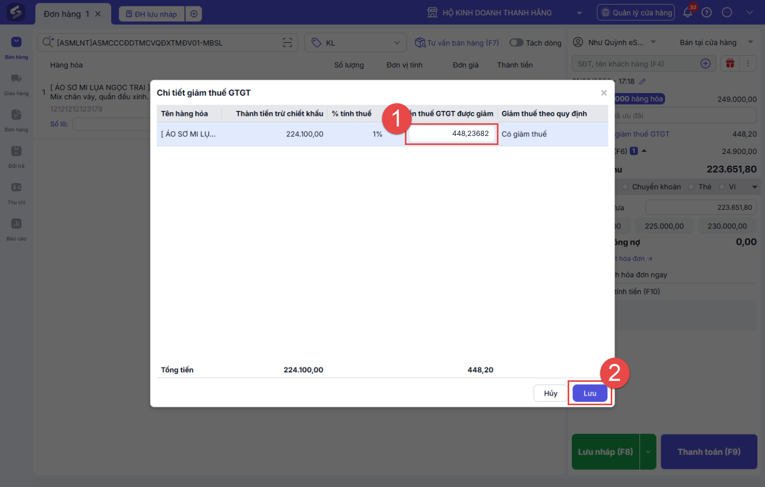Open the Thu chi sidebar icon
This screenshot has width=765, height=487.
(x=16, y=187)
